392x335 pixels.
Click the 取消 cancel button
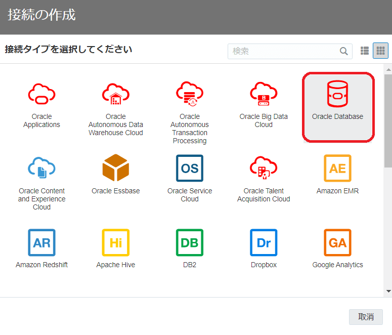coord(366,317)
